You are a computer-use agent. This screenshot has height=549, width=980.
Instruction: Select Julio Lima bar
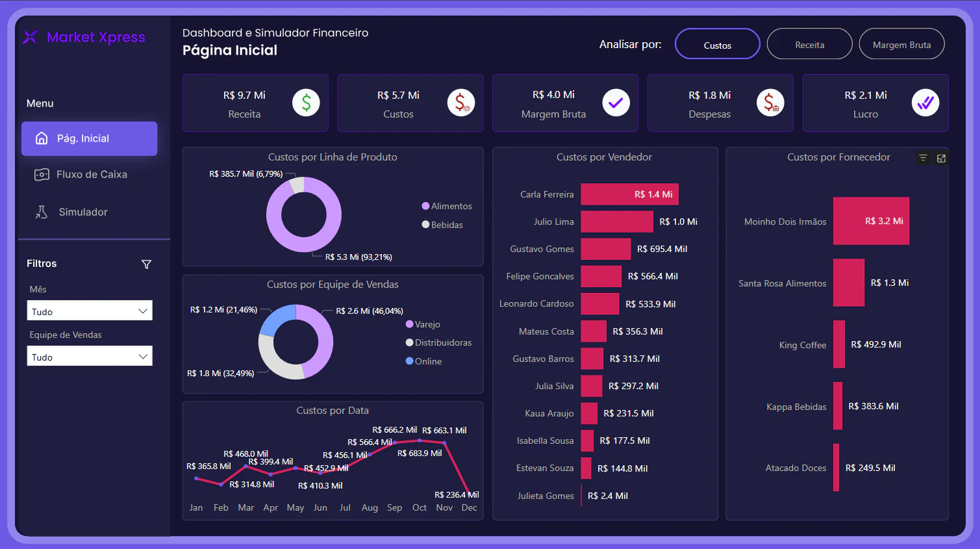(617, 222)
